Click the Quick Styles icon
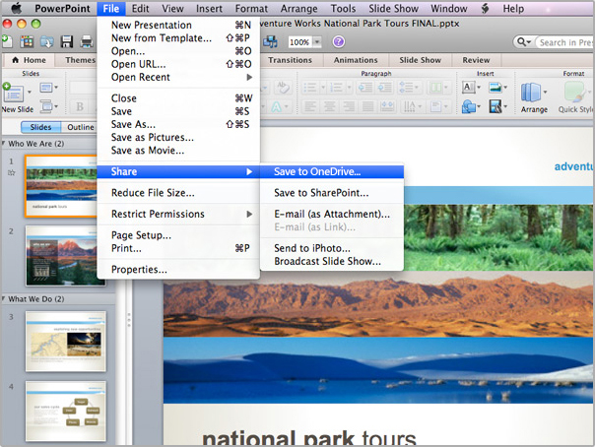The image size is (595, 447). pos(574,93)
